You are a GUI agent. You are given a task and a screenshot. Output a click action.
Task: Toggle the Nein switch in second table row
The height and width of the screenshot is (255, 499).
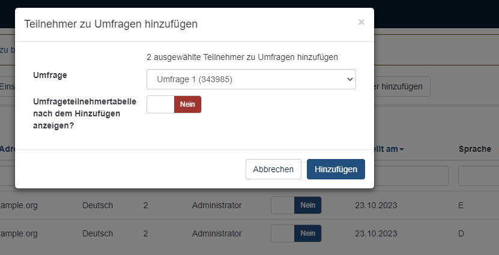[296, 233]
